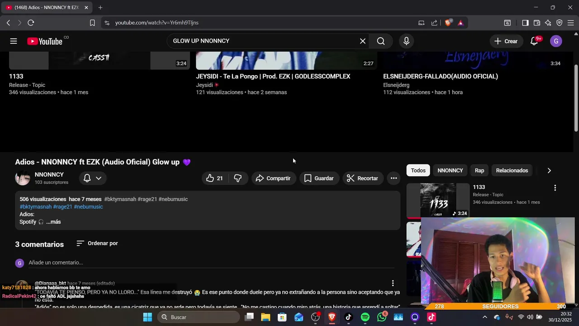The width and height of the screenshot is (579, 326).
Task: Open the Release - Topic channel link in the top row
Action: pos(27,85)
